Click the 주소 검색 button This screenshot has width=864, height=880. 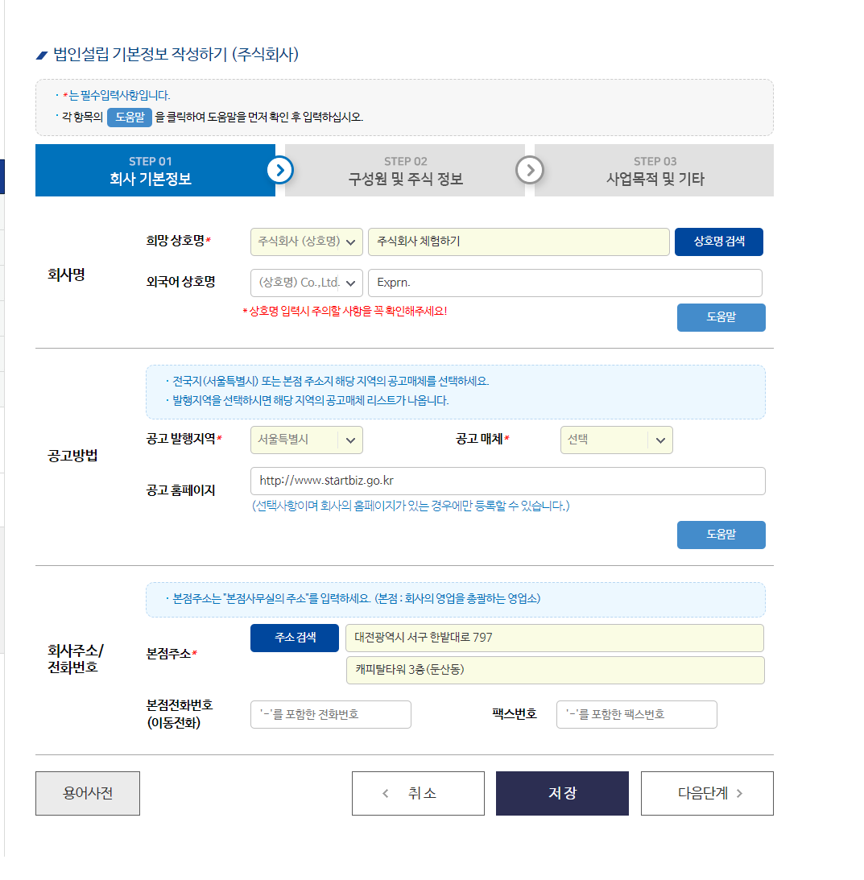click(x=295, y=638)
